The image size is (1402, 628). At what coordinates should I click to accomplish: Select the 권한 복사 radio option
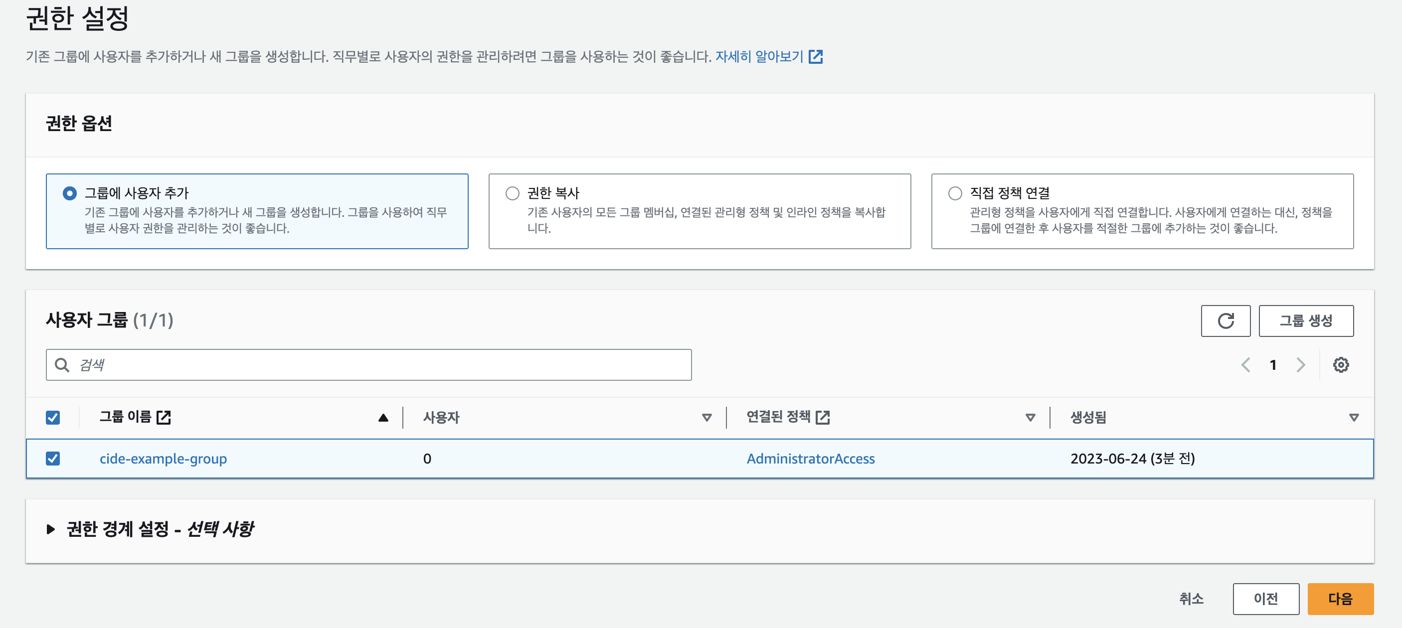pyautogui.click(x=512, y=193)
